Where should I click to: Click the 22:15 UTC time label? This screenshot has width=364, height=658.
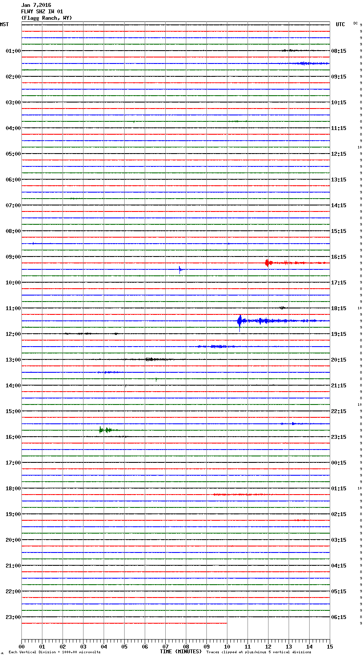tap(339, 411)
